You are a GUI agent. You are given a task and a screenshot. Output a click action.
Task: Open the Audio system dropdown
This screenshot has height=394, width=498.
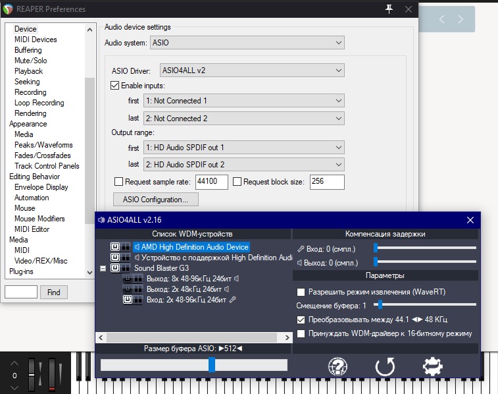pos(247,43)
